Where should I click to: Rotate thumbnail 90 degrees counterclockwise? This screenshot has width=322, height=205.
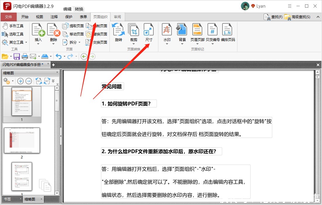pos(39,81)
